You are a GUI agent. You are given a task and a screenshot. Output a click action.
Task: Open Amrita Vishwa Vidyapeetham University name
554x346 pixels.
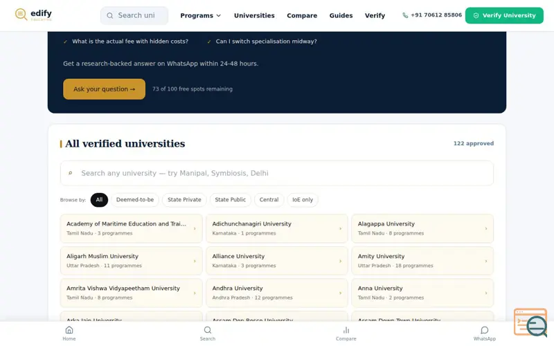[123, 289]
